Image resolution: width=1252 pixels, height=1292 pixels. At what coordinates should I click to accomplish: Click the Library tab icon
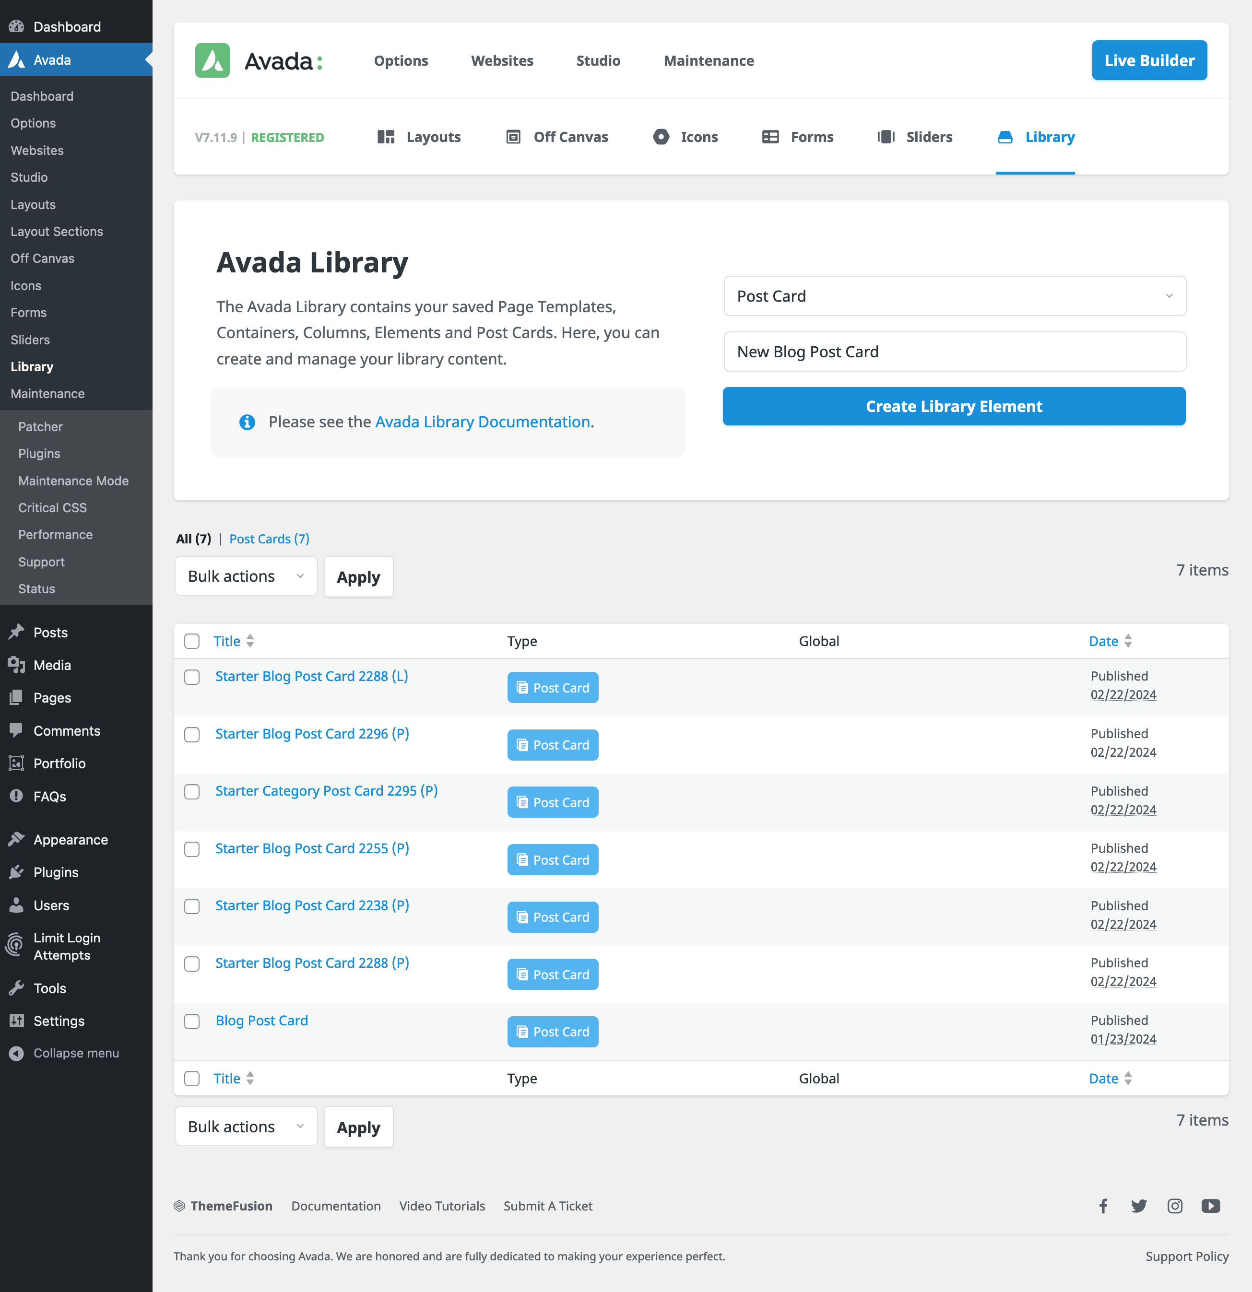(1005, 137)
